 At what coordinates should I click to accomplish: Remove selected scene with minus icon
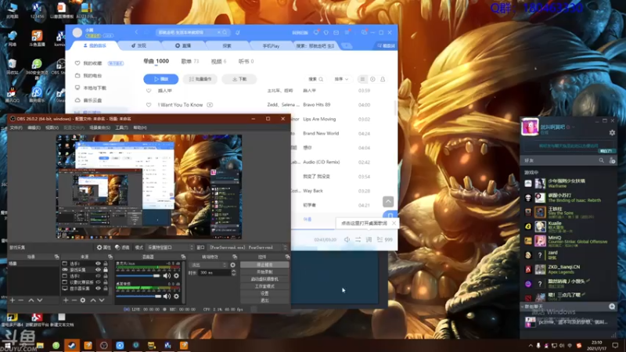click(x=21, y=300)
